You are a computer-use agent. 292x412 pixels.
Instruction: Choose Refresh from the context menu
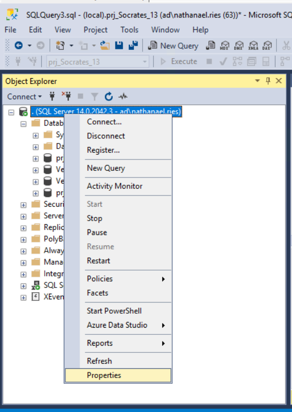[118, 361]
